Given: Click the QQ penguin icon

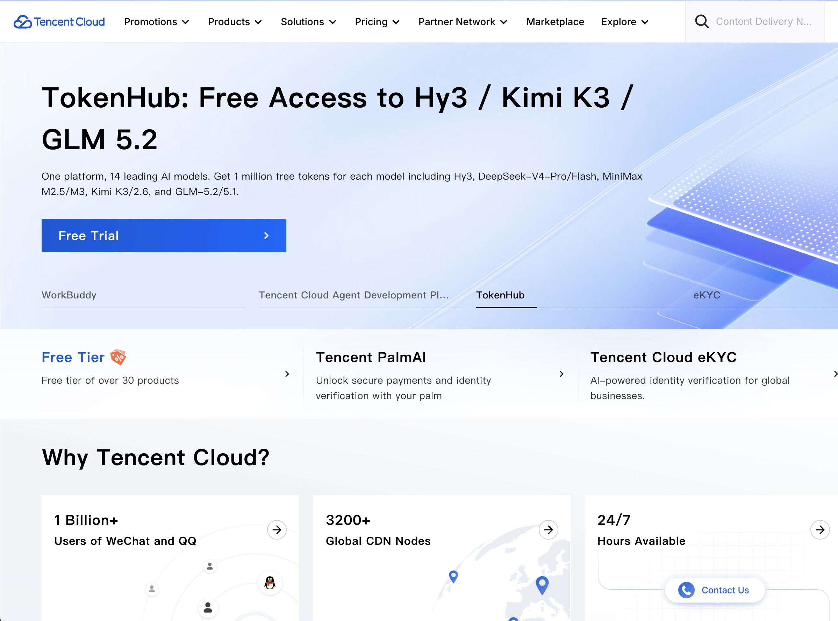Looking at the screenshot, I should pos(270,583).
